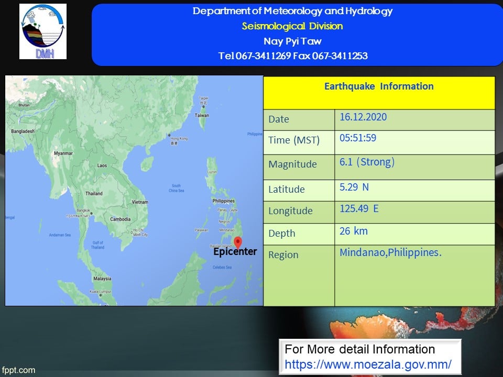Click 'Kuala Lumpur' city label on map
503x377 pixels.
[101, 292]
